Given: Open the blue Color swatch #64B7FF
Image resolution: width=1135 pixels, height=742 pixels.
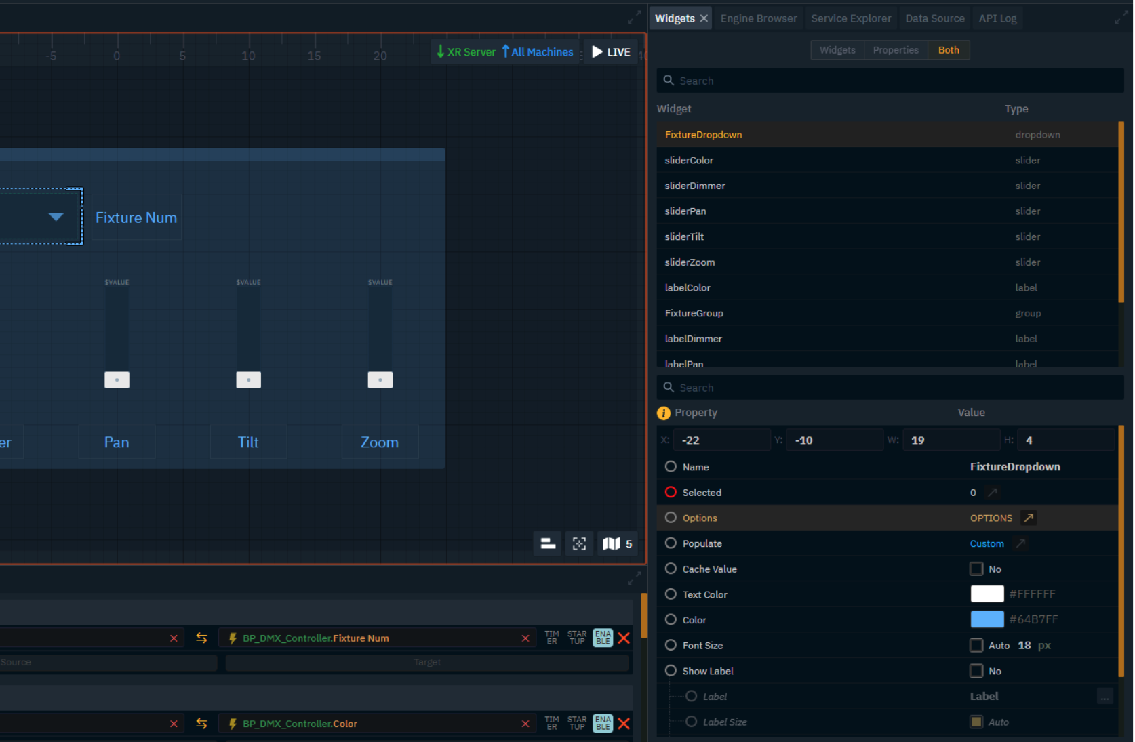Looking at the screenshot, I should [987, 619].
